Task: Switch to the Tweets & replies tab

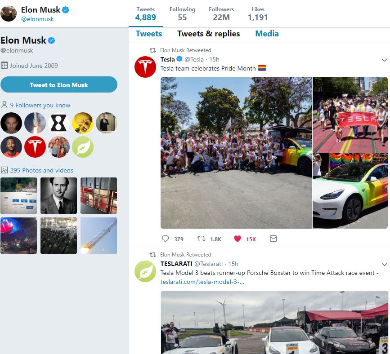Action: pos(208,34)
